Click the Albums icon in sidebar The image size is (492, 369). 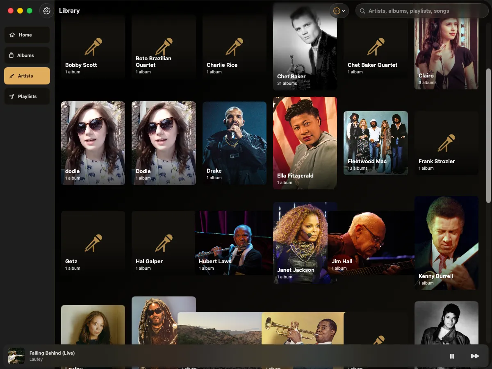tap(12, 55)
